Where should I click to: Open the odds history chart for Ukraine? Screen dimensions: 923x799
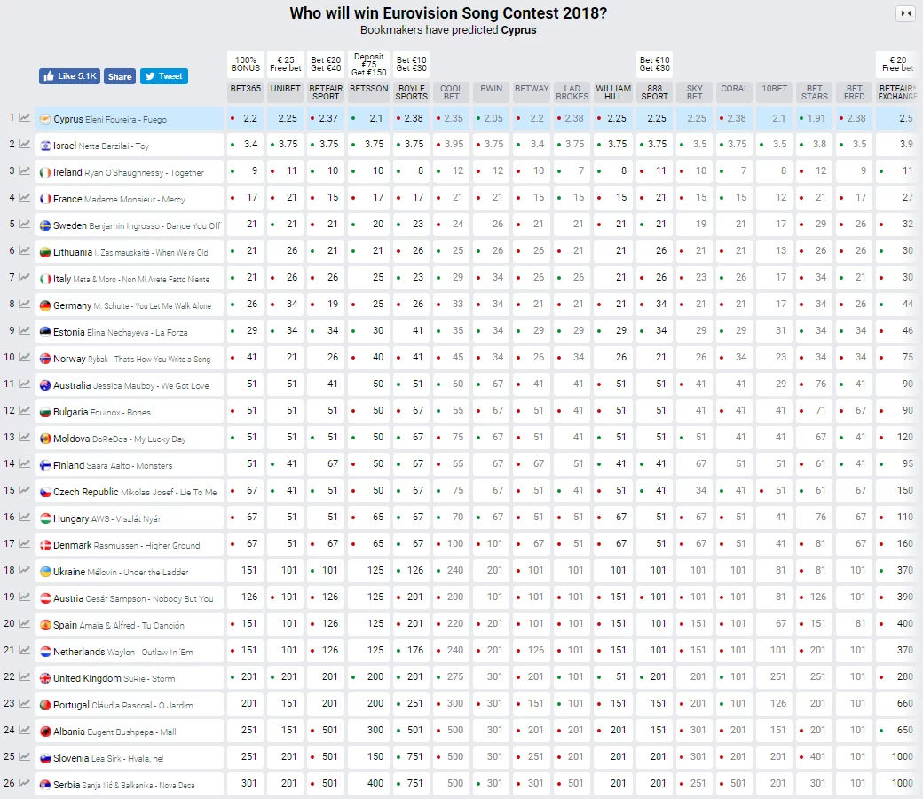click(24, 571)
